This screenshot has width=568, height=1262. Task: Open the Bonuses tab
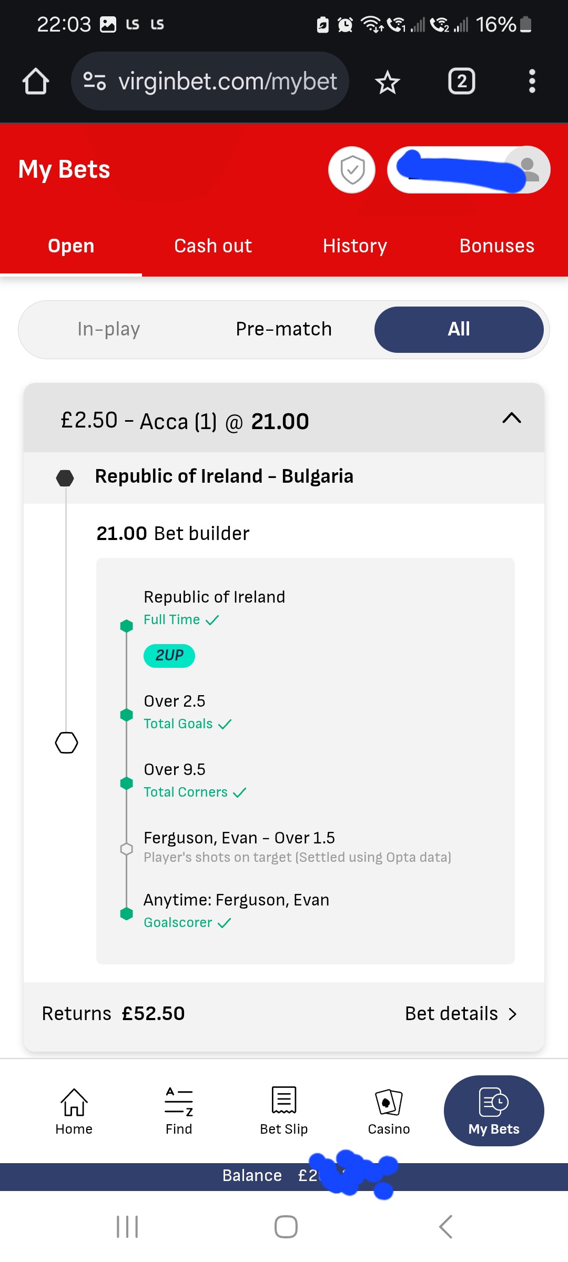click(x=497, y=246)
